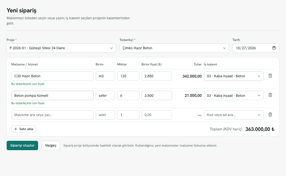Edit the sefer unit field

105,95
